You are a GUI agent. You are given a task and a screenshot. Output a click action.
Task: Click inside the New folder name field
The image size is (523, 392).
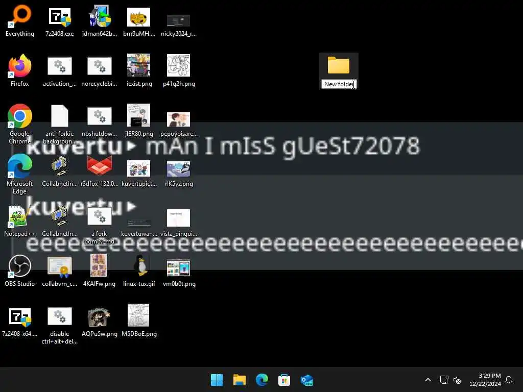pyautogui.click(x=339, y=84)
